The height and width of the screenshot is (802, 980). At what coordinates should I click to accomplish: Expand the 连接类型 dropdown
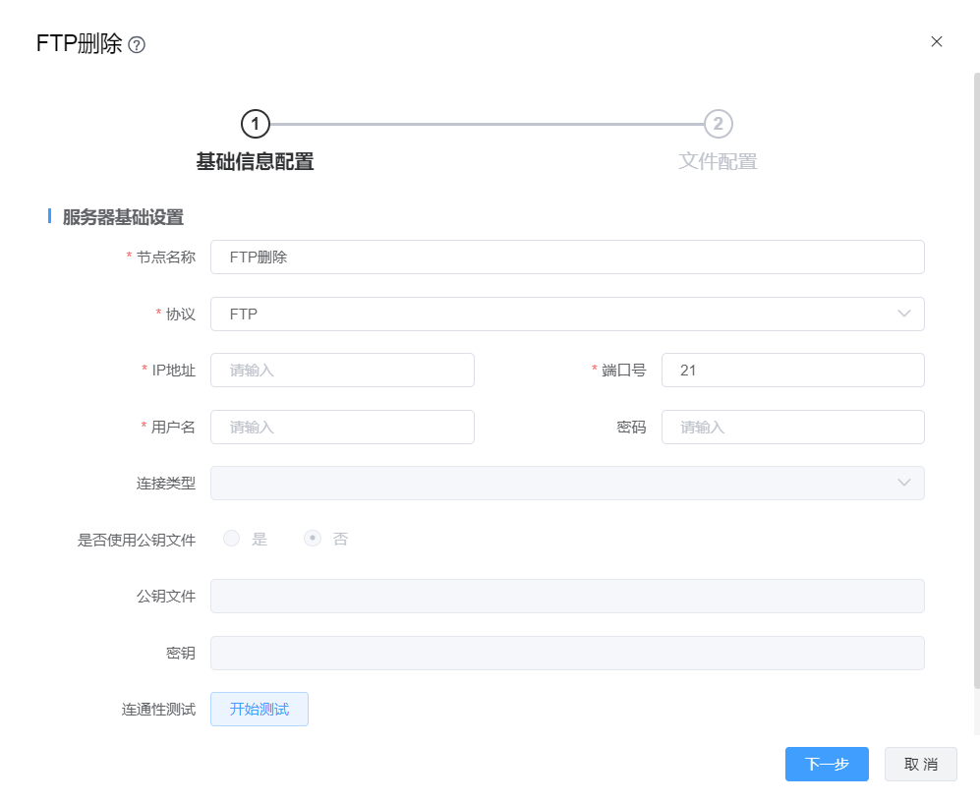point(566,483)
